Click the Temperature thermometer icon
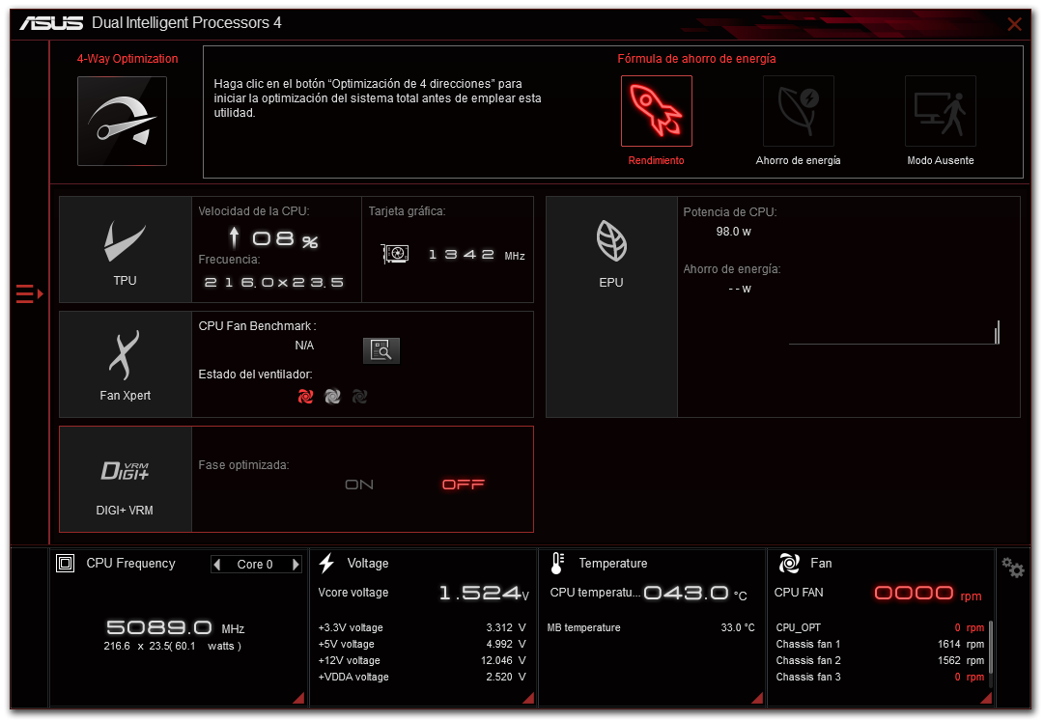The image size is (1044, 721). click(x=558, y=564)
